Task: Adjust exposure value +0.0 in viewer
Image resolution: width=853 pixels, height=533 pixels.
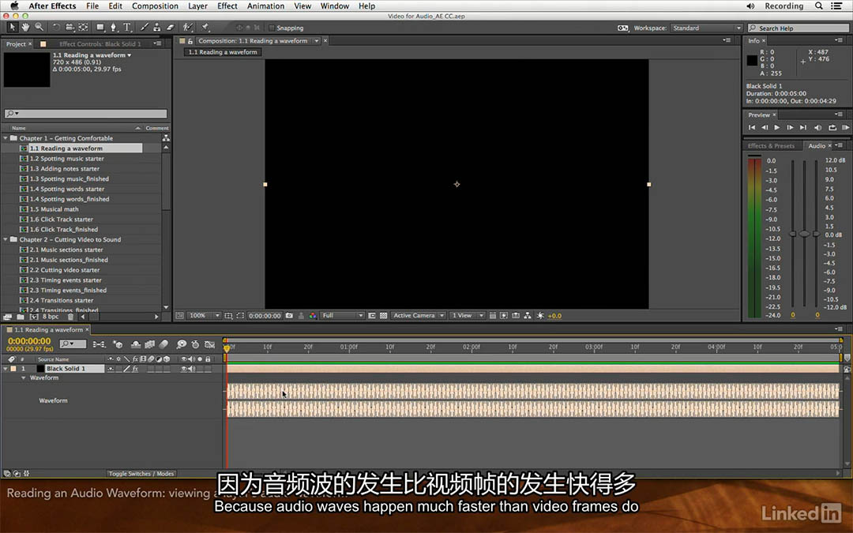Action: [x=554, y=315]
